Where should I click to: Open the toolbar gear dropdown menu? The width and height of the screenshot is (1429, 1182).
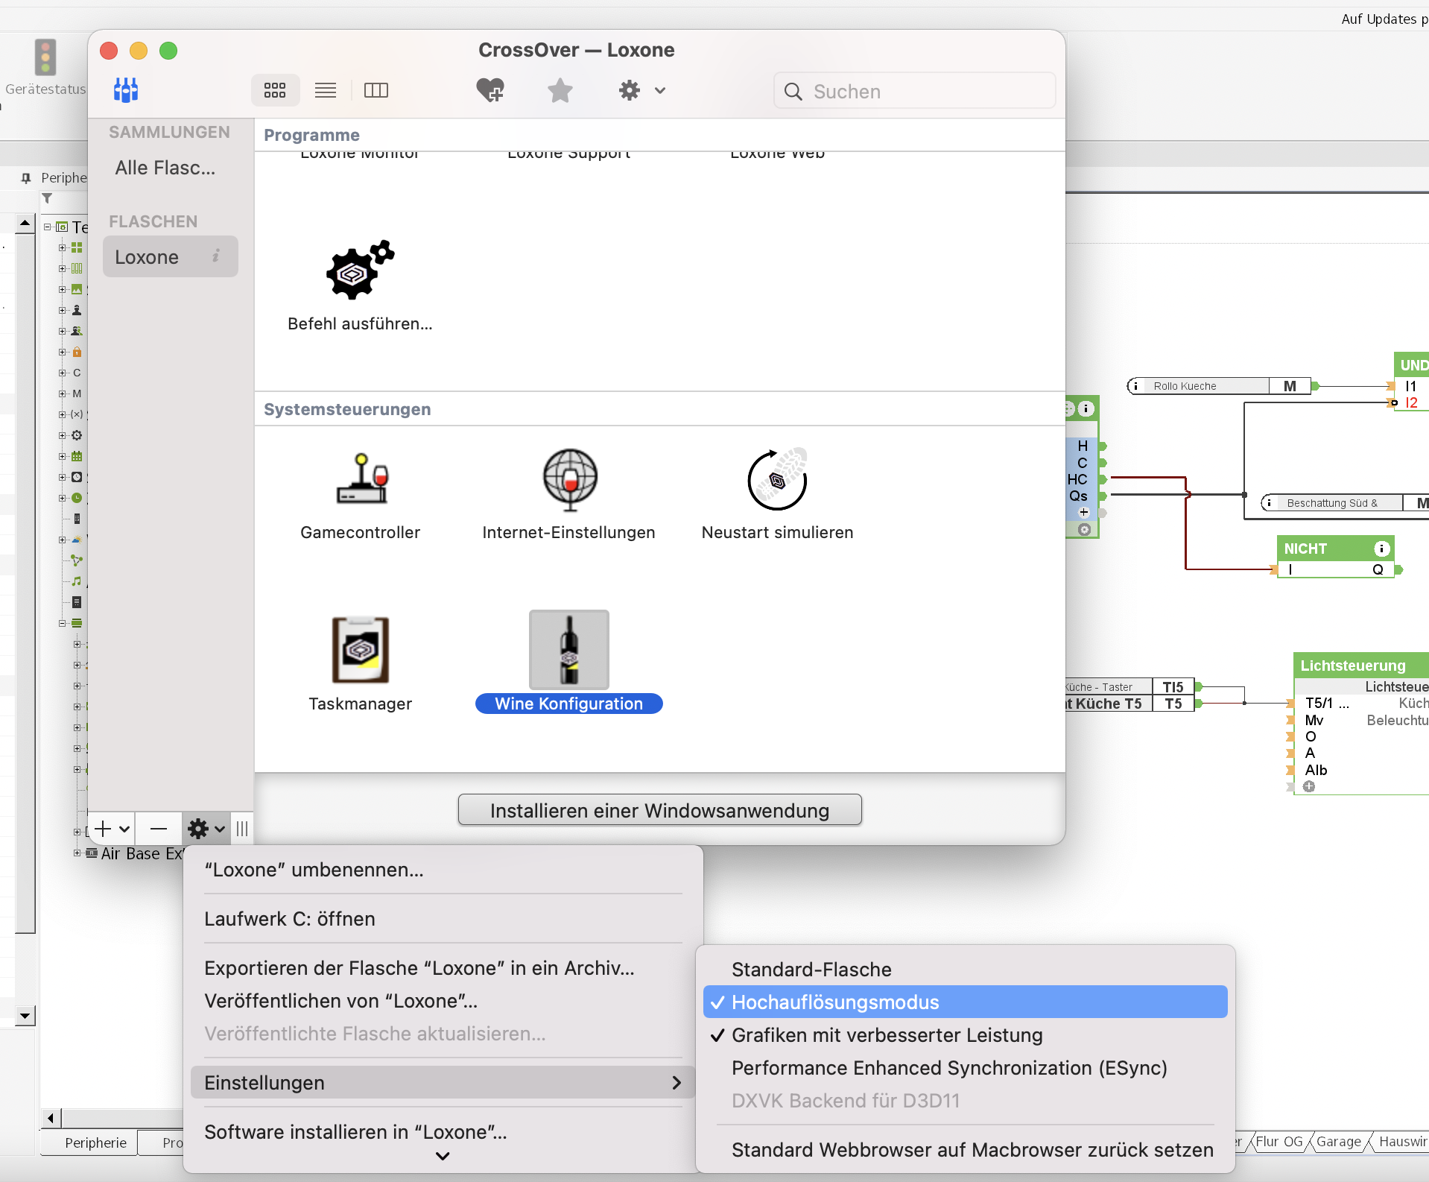click(x=641, y=90)
